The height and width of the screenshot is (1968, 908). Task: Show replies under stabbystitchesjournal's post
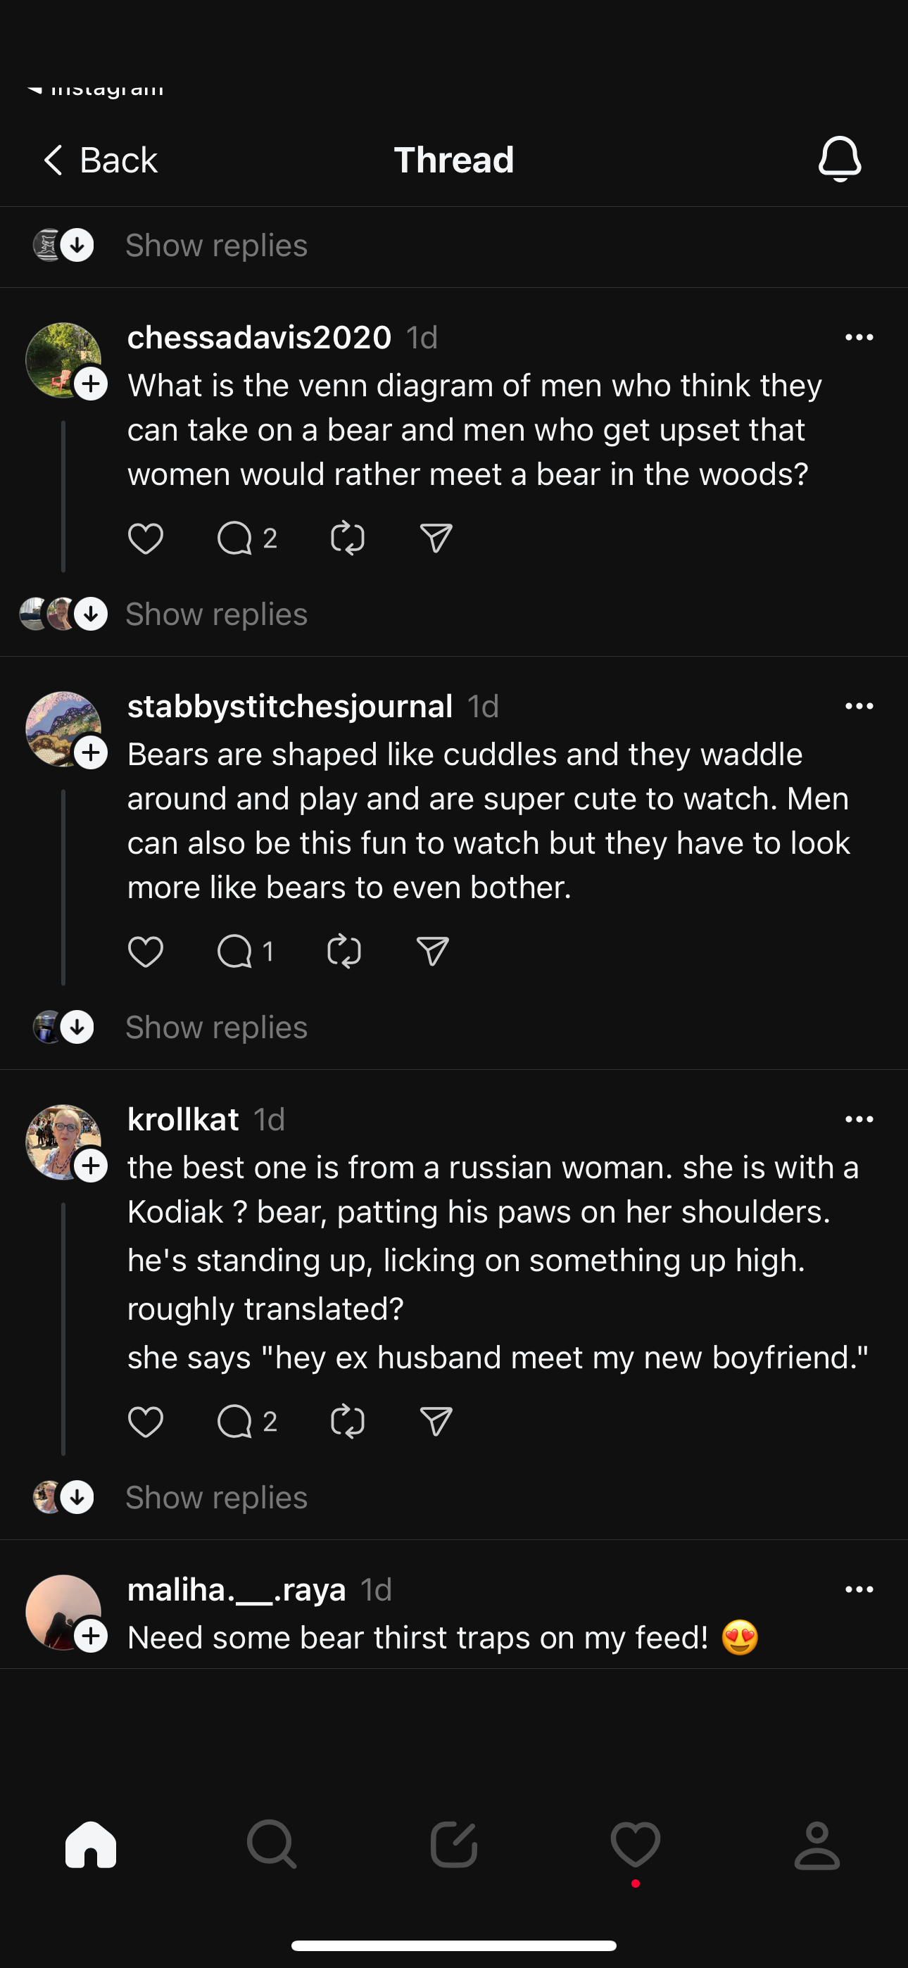(x=216, y=1028)
